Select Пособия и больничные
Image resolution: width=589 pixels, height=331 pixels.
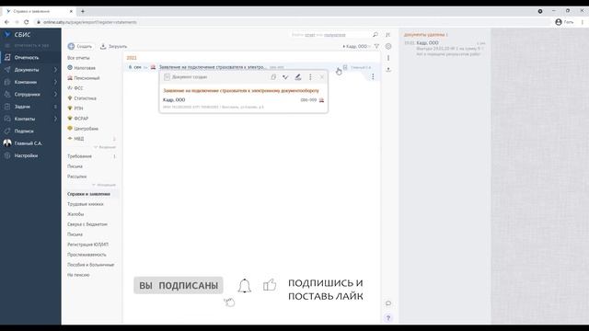pos(90,265)
